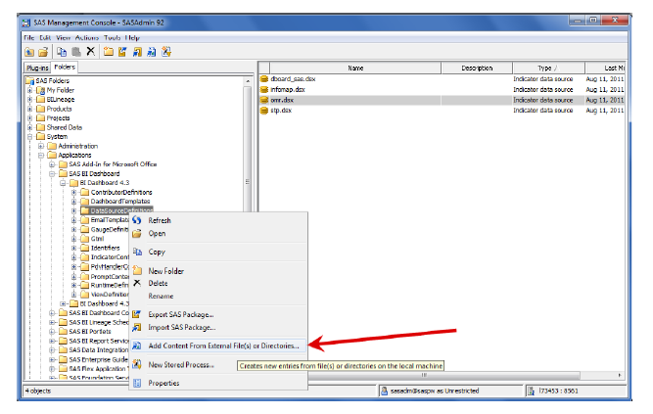The height and width of the screenshot is (414, 653).
Task: Click the user icon in the status bar
Action: coord(385,391)
